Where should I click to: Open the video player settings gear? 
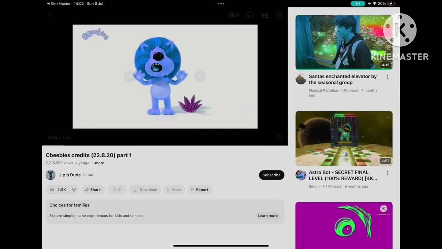point(279,15)
